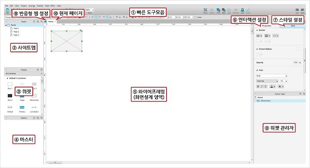Open the Widgets panel library options menu icon

[x=38, y=70]
